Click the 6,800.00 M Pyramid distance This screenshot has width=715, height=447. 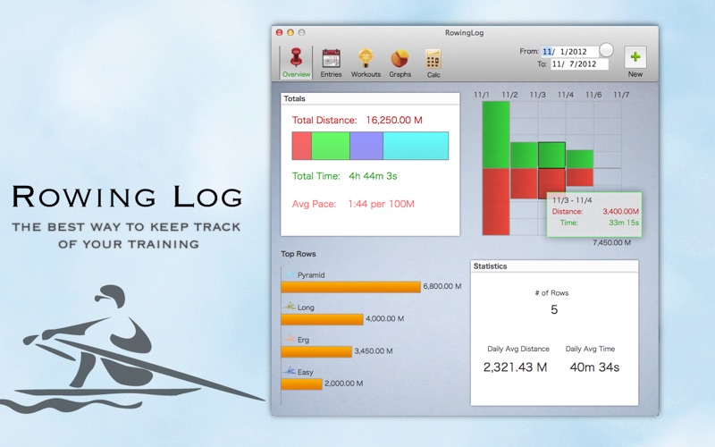tap(442, 286)
